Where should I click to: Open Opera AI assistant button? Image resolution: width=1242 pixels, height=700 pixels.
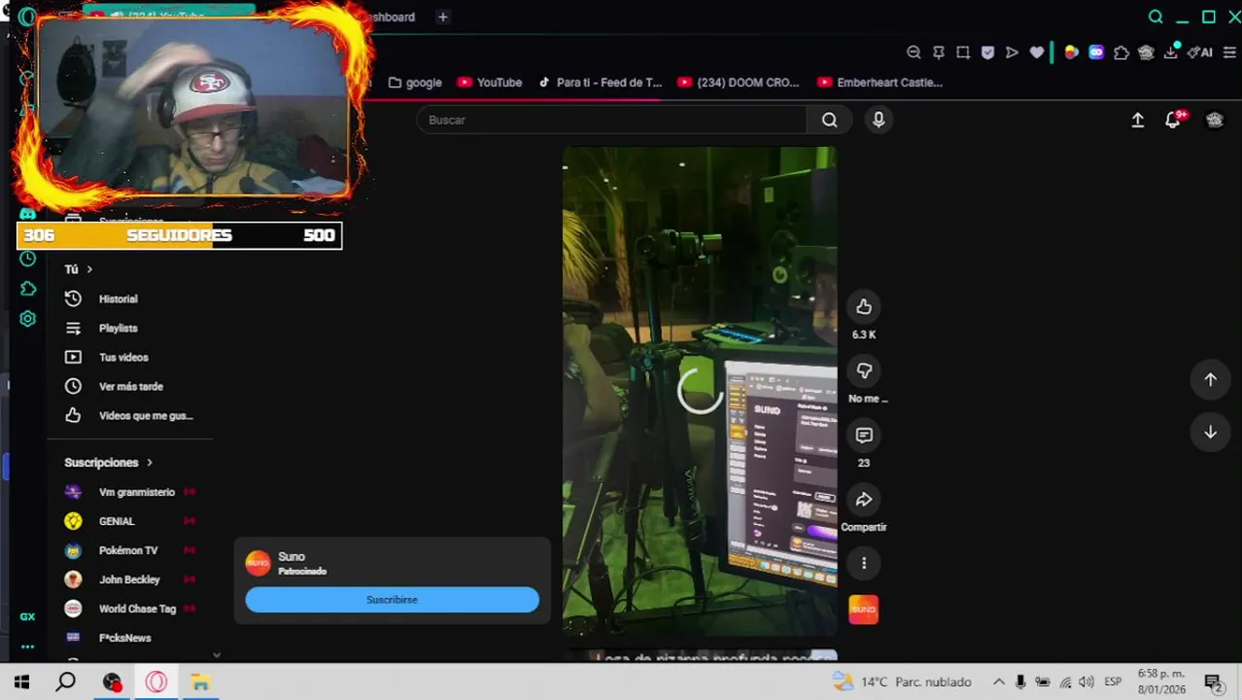pos(1200,52)
